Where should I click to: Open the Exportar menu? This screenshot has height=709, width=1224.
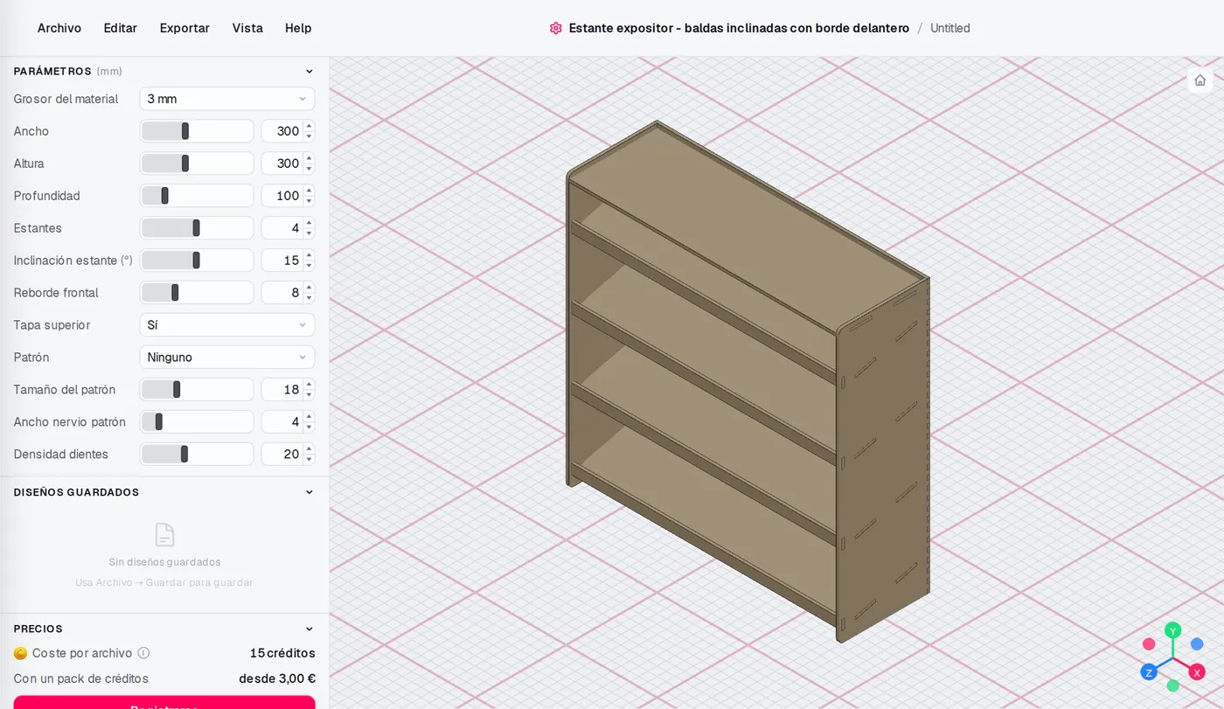[184, 28]
